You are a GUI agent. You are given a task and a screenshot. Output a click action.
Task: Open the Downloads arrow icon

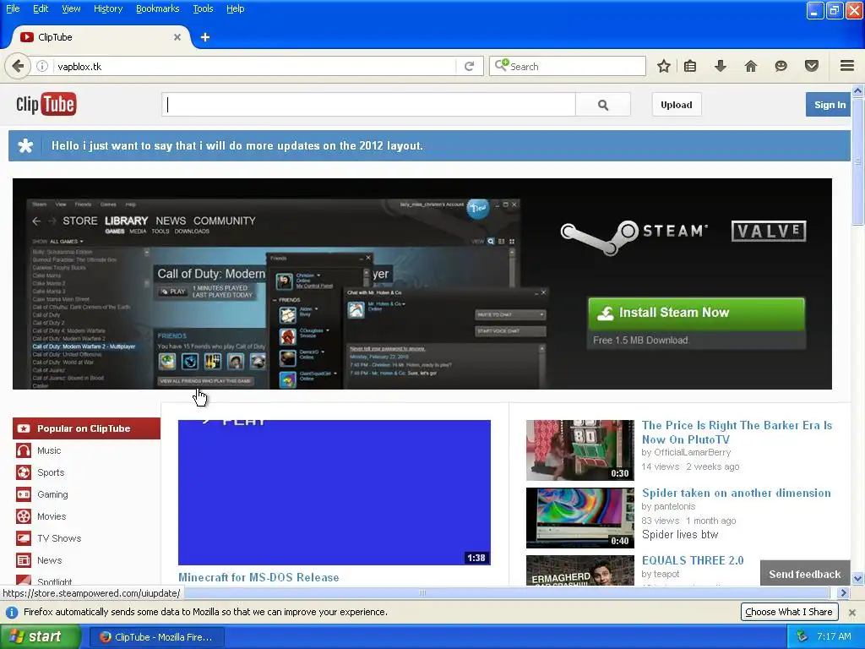coord(720,66)
